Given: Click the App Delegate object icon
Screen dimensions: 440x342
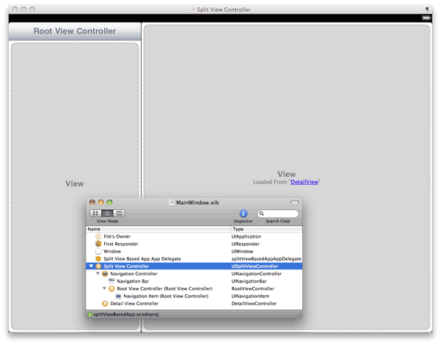Looking at the screenshot, I should coord(98,258).
